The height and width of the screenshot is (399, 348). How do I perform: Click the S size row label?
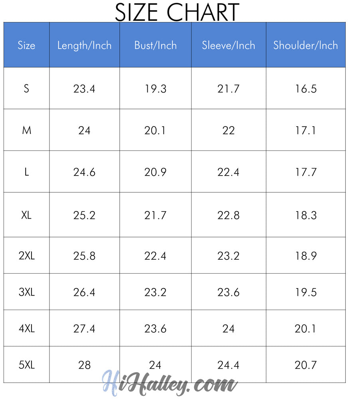coord(26,89)
